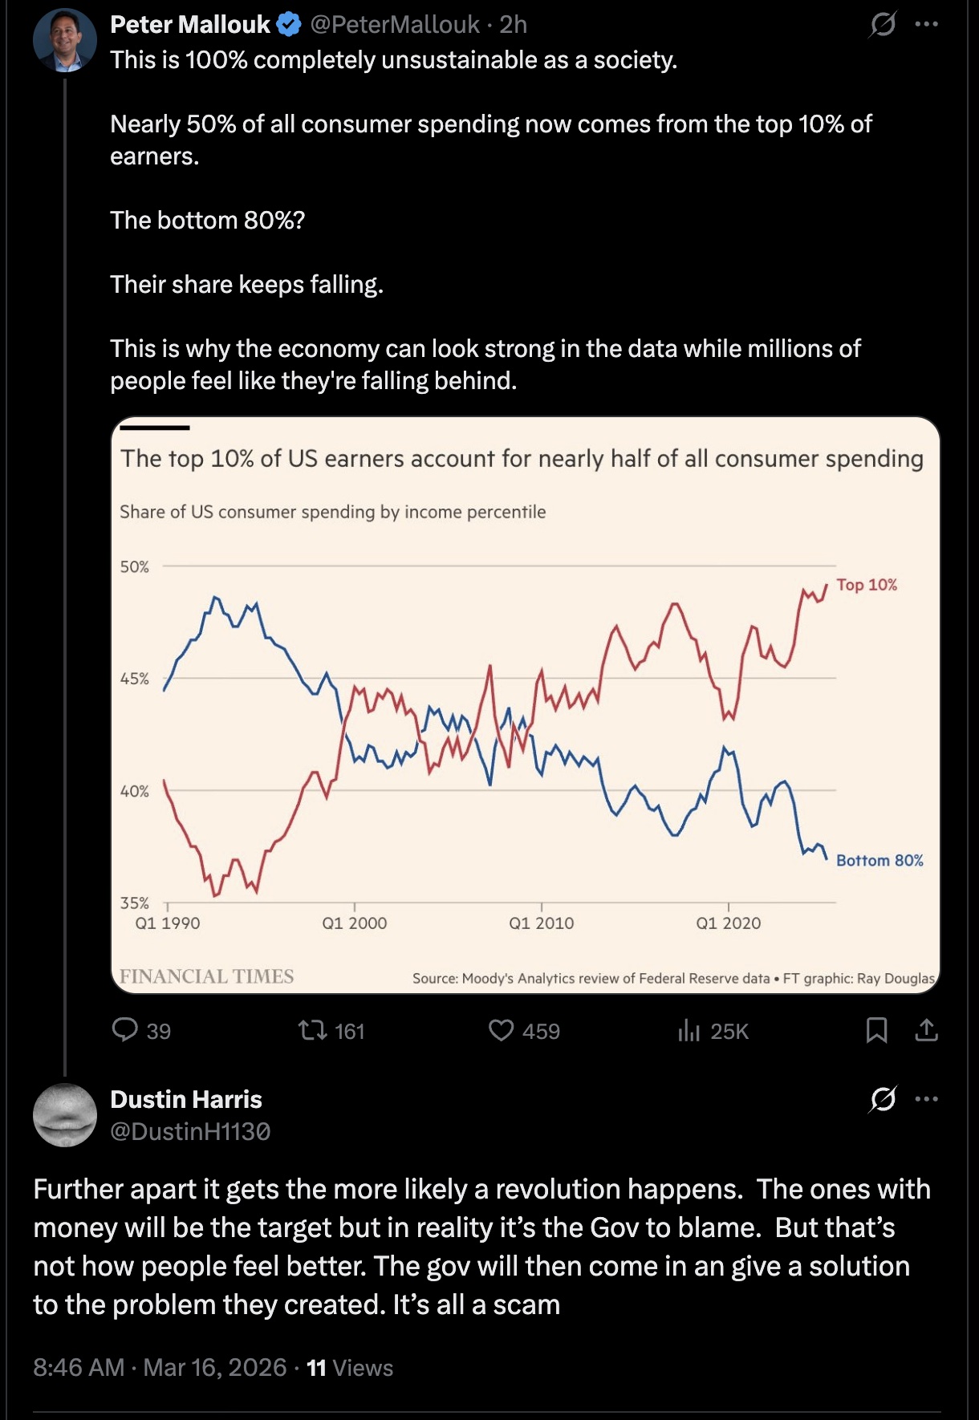Share Peter Mallouk's post
The height and width of the screenshot is (1420, 979).
[927, 1029]
